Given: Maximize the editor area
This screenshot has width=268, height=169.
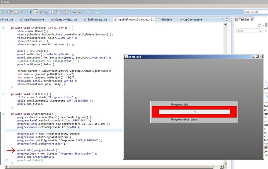Looking at the screenshot, I should (x=227, y=19).
